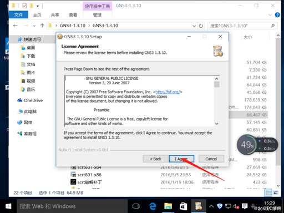The height and width of the screenshot is (213, 284).
Task: Refresh the Explorer folder view
Action: point(201,26)
